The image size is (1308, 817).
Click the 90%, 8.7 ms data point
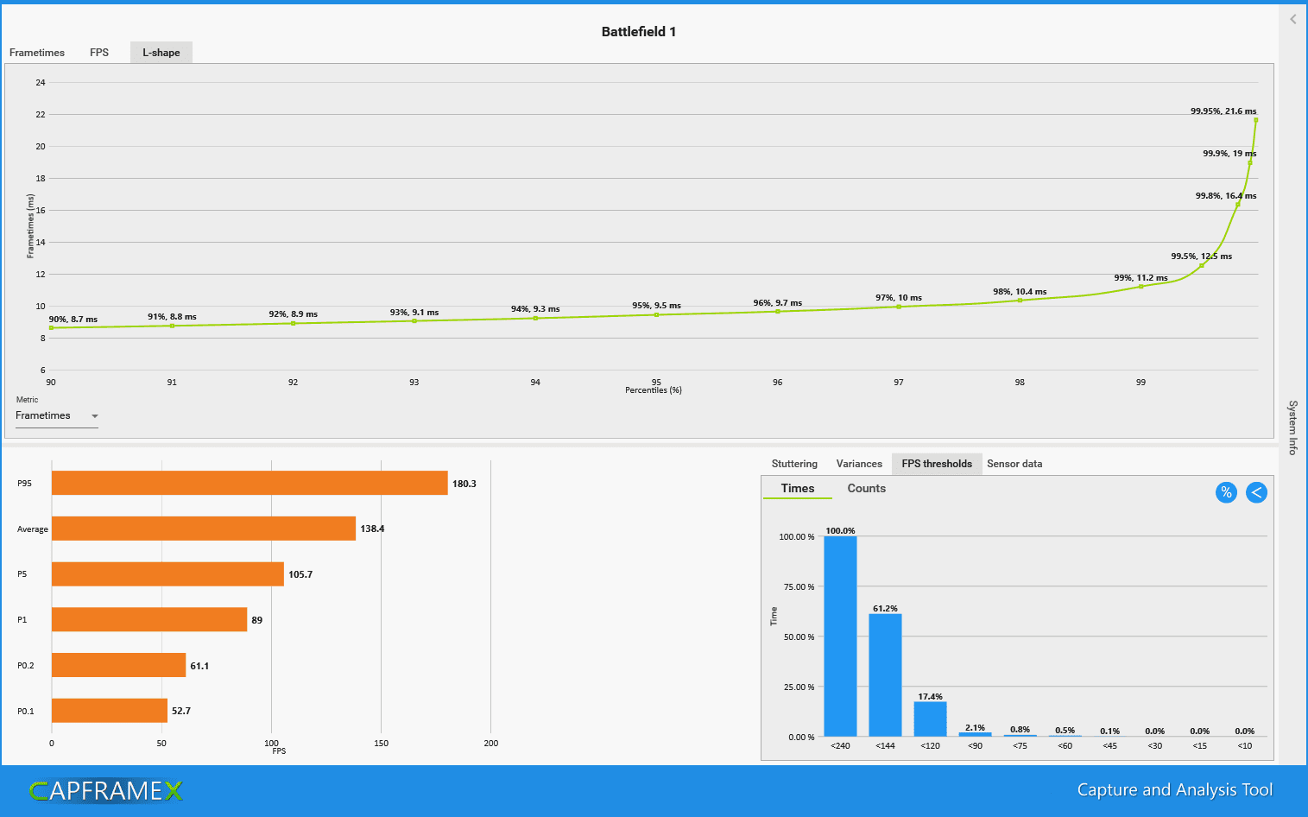pyautogui.click(x=51, y=327)
